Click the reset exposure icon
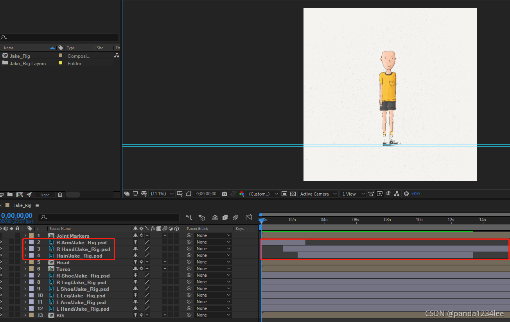Screen dimensions: 510x322 click(406, 194)
